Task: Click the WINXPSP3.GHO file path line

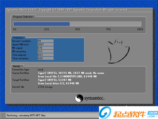Action: coord(67,76)
